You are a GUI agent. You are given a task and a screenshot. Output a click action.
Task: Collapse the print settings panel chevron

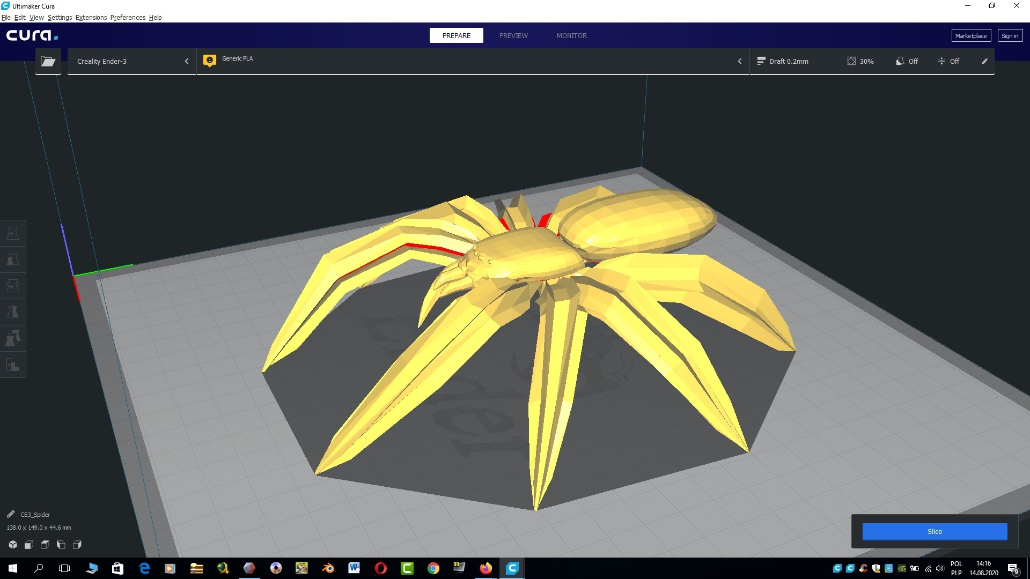(x=740, y=61)
